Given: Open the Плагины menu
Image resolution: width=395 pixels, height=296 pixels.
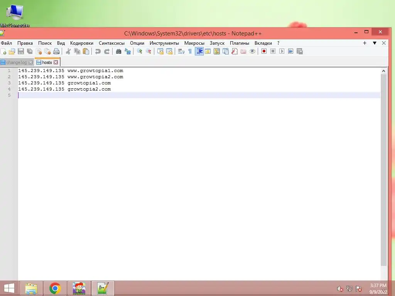Looking at the screenshot, I should coord(239,43).
